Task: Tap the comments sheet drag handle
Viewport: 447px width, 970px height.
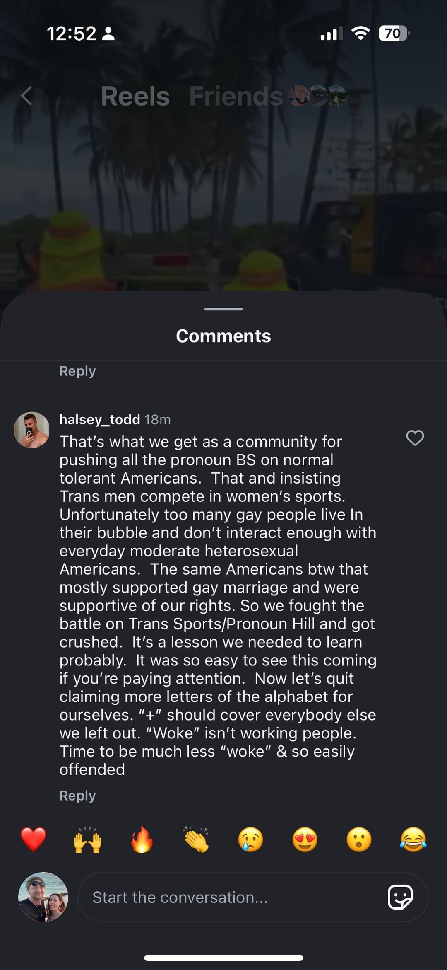Action: (223, 309)
